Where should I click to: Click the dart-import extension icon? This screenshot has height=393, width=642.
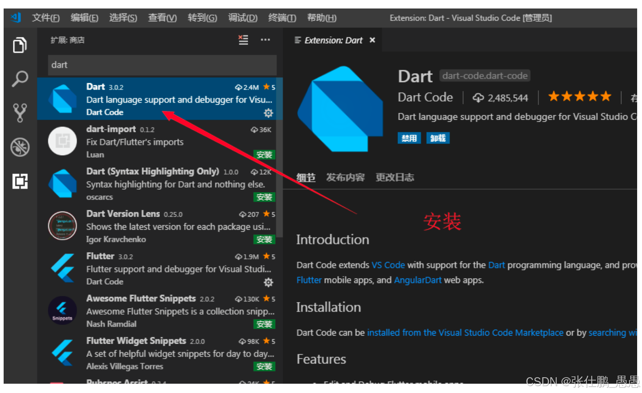pos(62,141)
